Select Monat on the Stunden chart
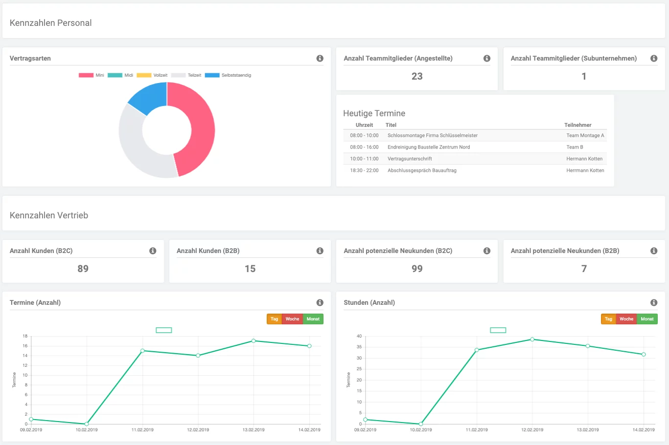 pos(647,319)
